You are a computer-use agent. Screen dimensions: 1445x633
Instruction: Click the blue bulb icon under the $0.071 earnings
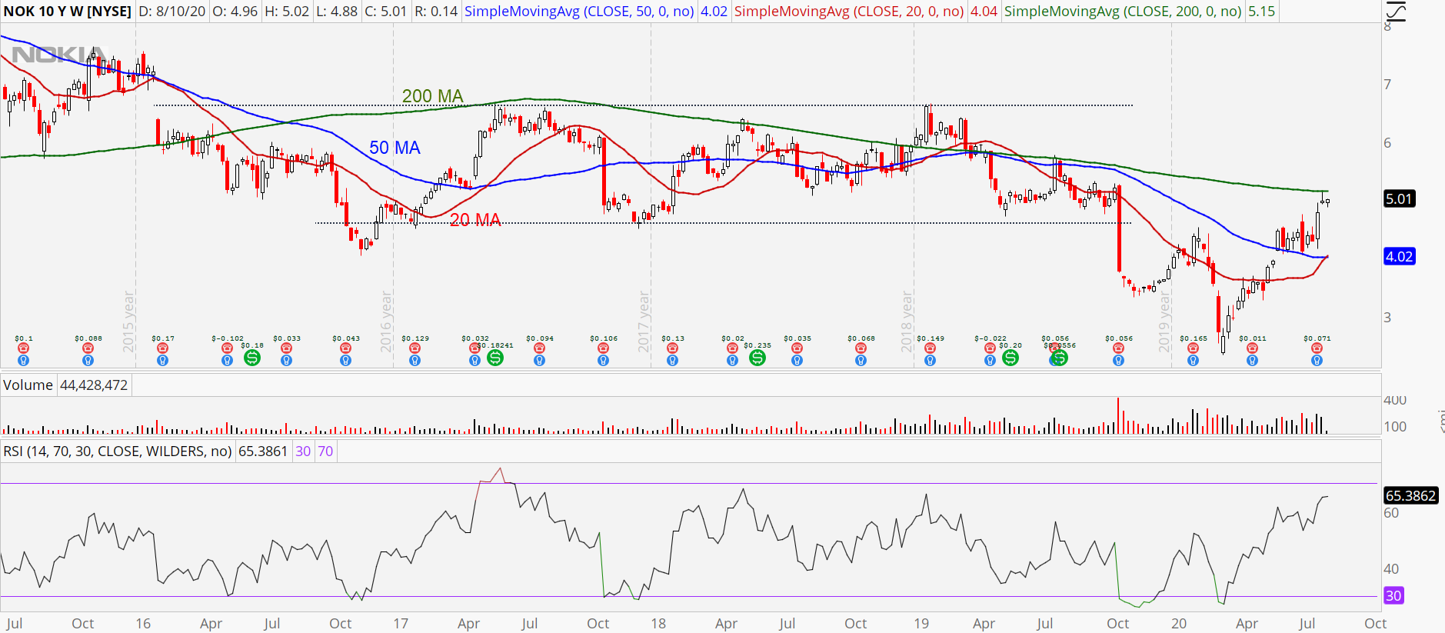click(x=1317, y=360)
